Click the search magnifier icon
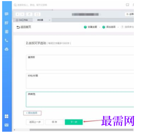The image size is (141, 132). [15, 5]
